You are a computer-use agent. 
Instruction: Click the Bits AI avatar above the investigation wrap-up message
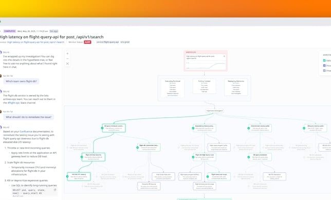pos(1,52)
